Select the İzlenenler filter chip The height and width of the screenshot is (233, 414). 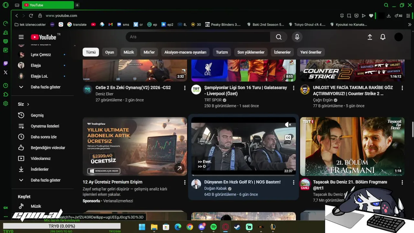coord(282,52)
